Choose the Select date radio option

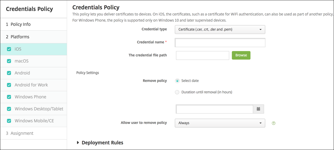click(177, 81)
